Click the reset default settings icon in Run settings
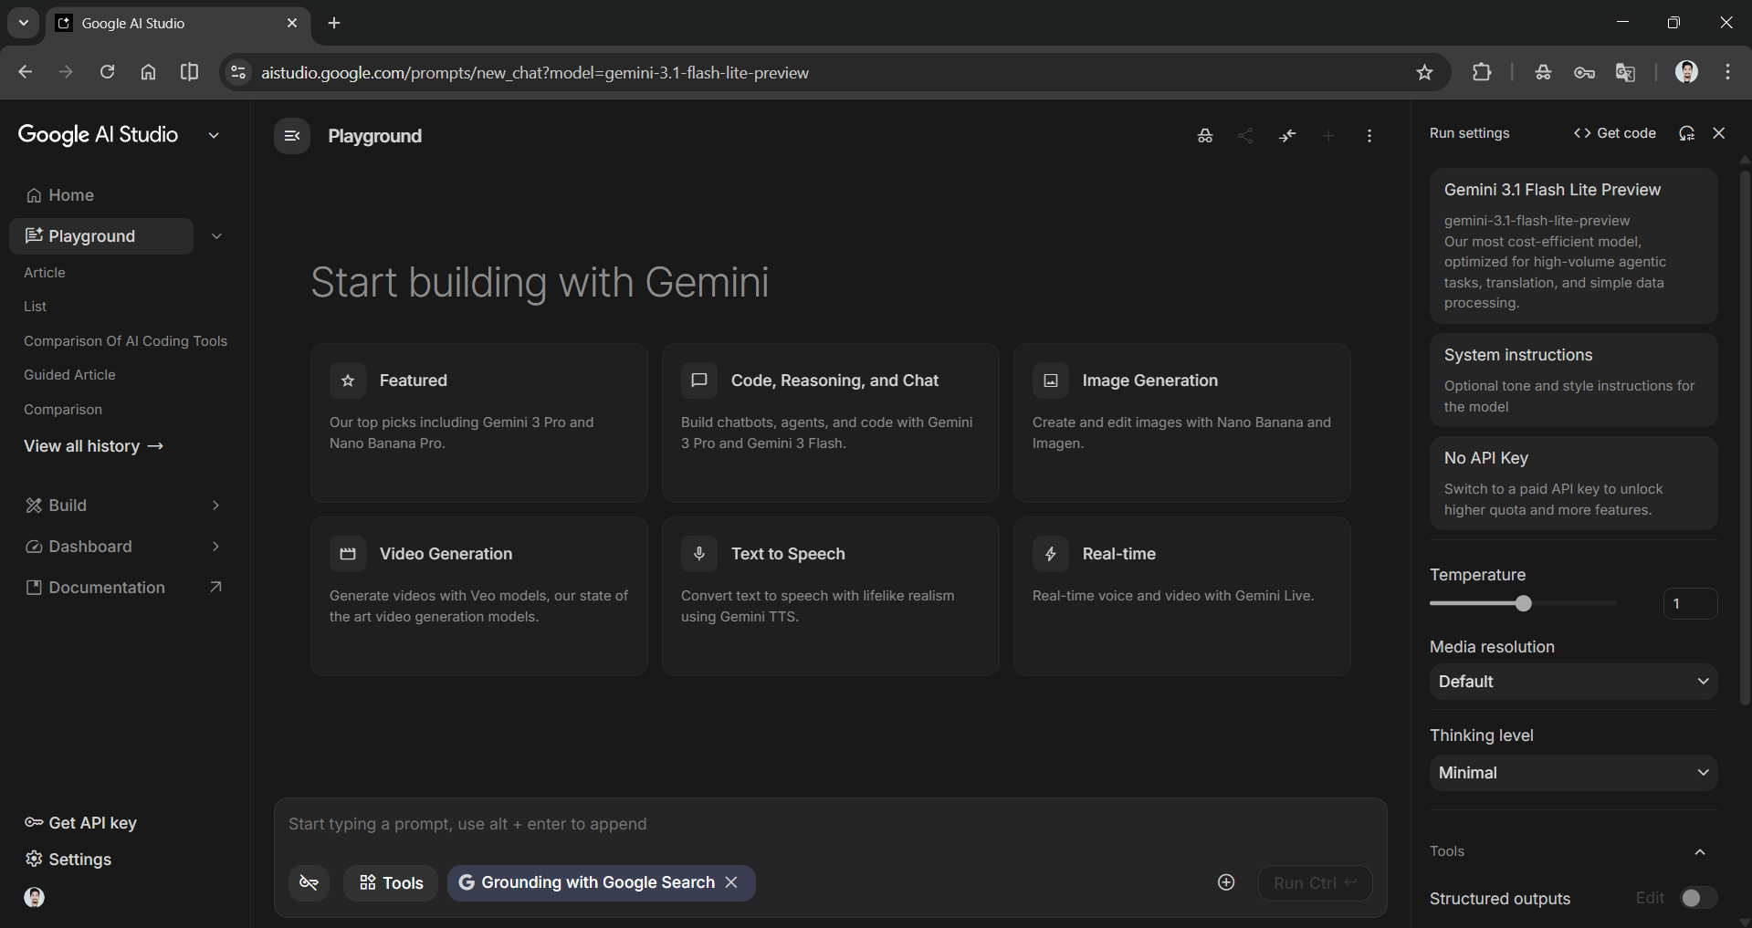Screen dimensions: 1752x928 click(x=1686, y=133)
